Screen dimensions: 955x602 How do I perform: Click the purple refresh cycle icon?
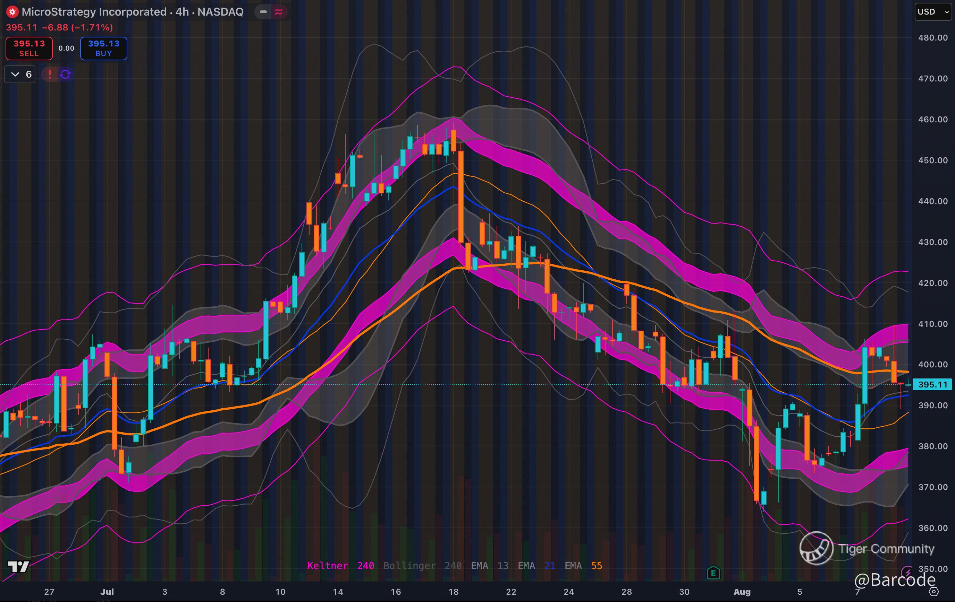(x=66, y=74)
